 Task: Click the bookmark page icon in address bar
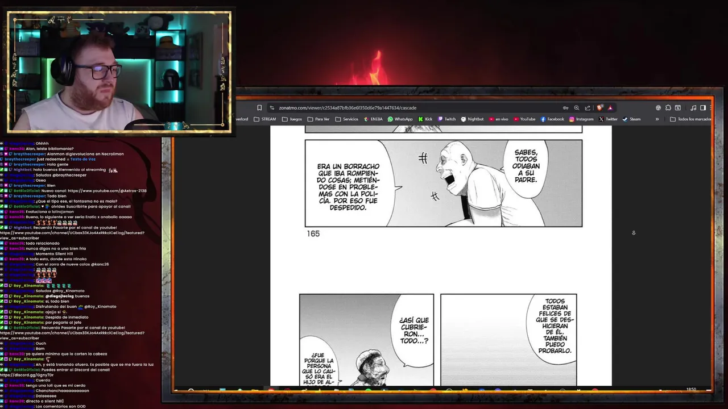click(x=259, y=108)
